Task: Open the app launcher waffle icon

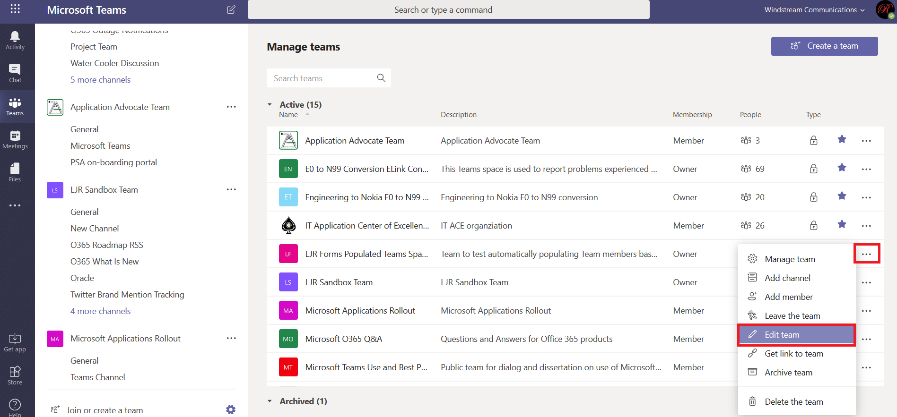Action: click(x=15, y=9)
